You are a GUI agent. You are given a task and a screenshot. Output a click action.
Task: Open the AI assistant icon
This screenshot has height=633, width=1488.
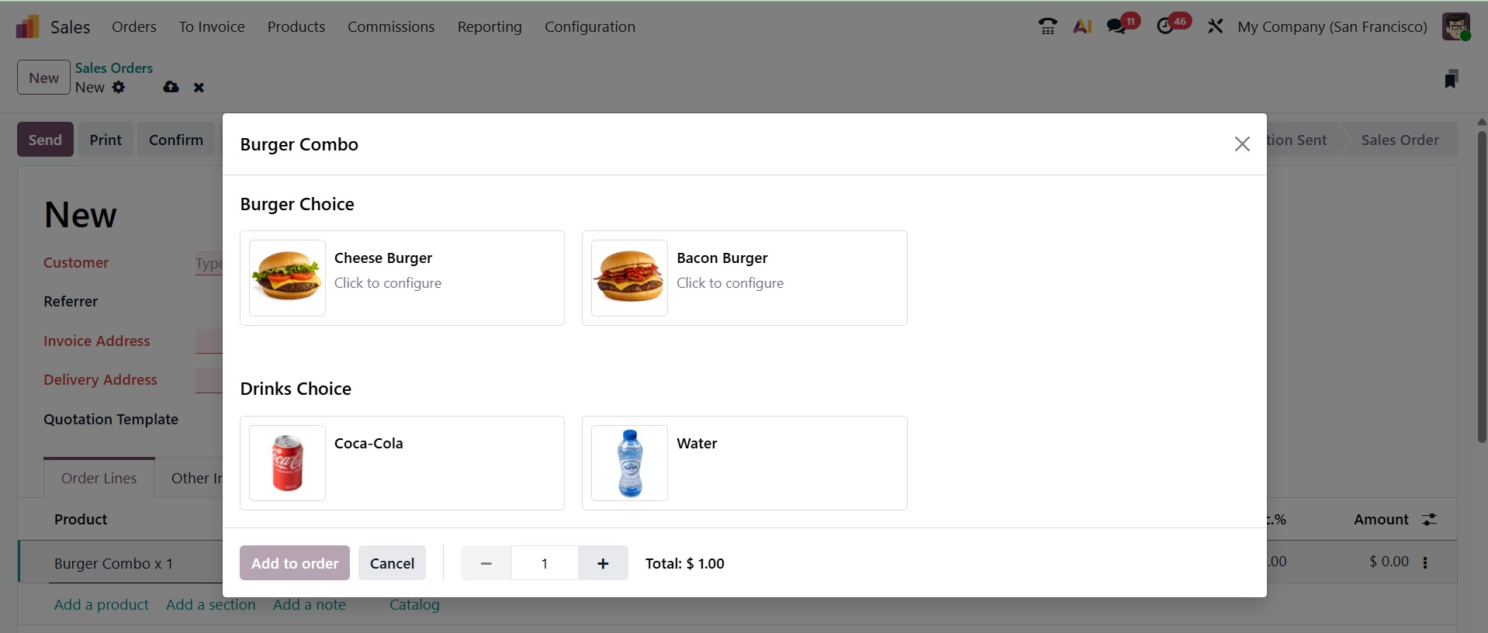click(x=1082, y=26)
